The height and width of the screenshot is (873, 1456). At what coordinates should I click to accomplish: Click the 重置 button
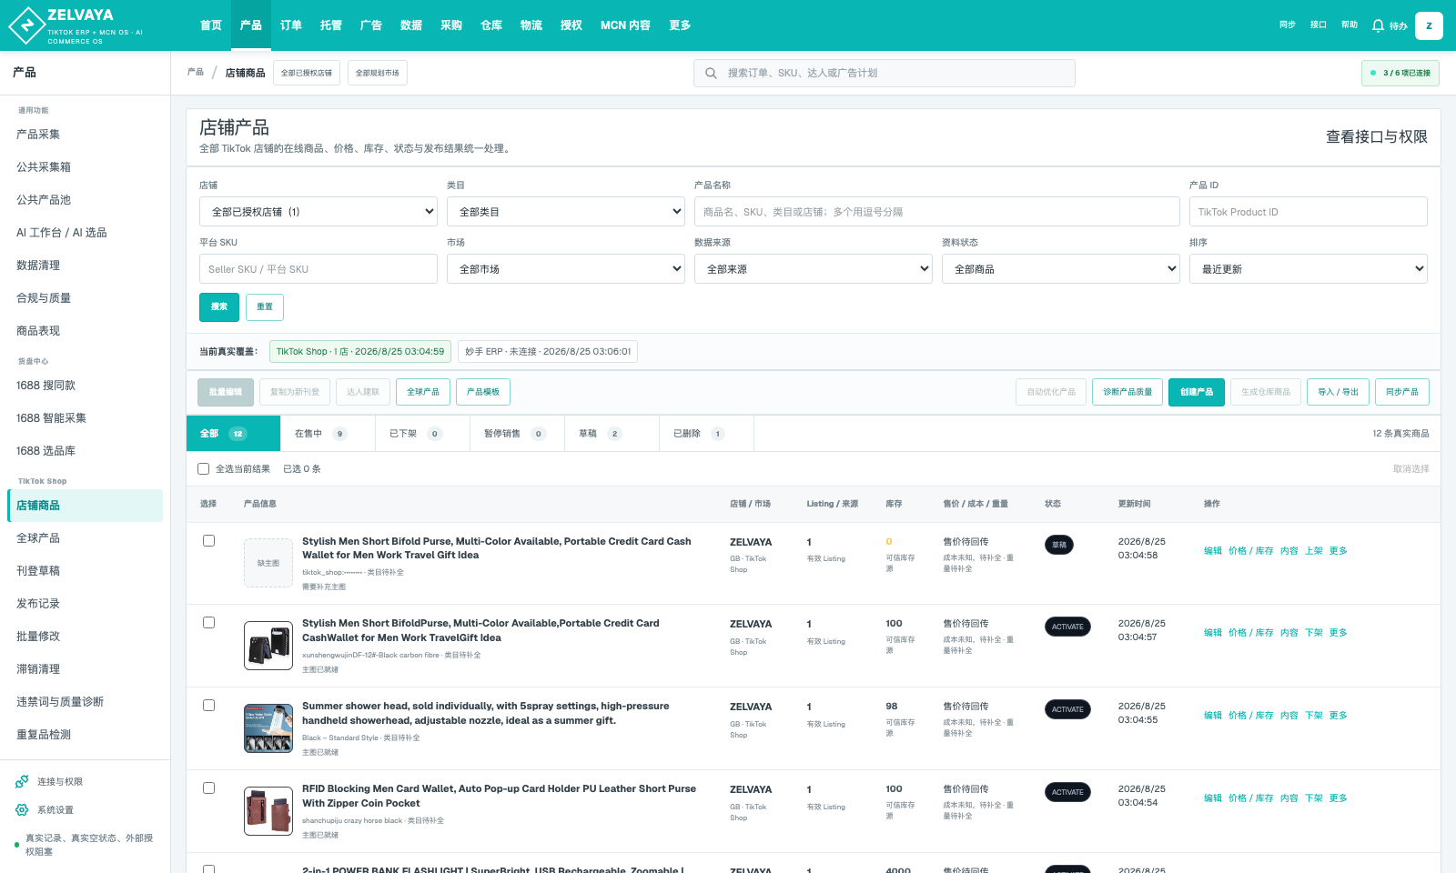point(265,307)
